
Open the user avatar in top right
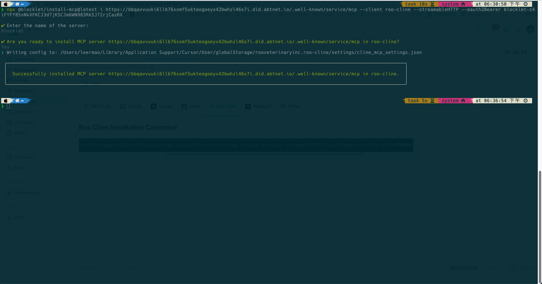tap(531, 29)
